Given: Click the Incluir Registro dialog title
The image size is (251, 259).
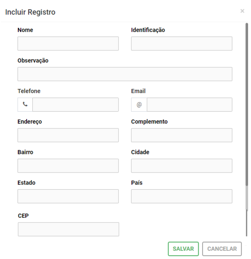Looking at the screenshot, I should (x=30, y=12).
